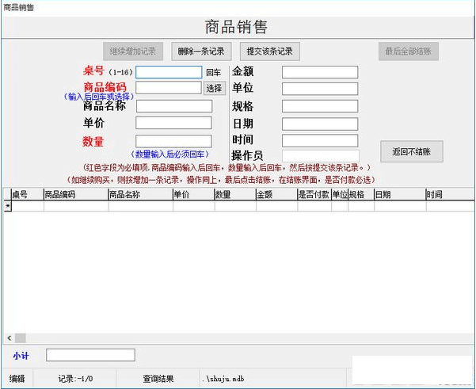Click the 继续增加记录 button
Screen dimensions: 476x389
click(133, 51)
